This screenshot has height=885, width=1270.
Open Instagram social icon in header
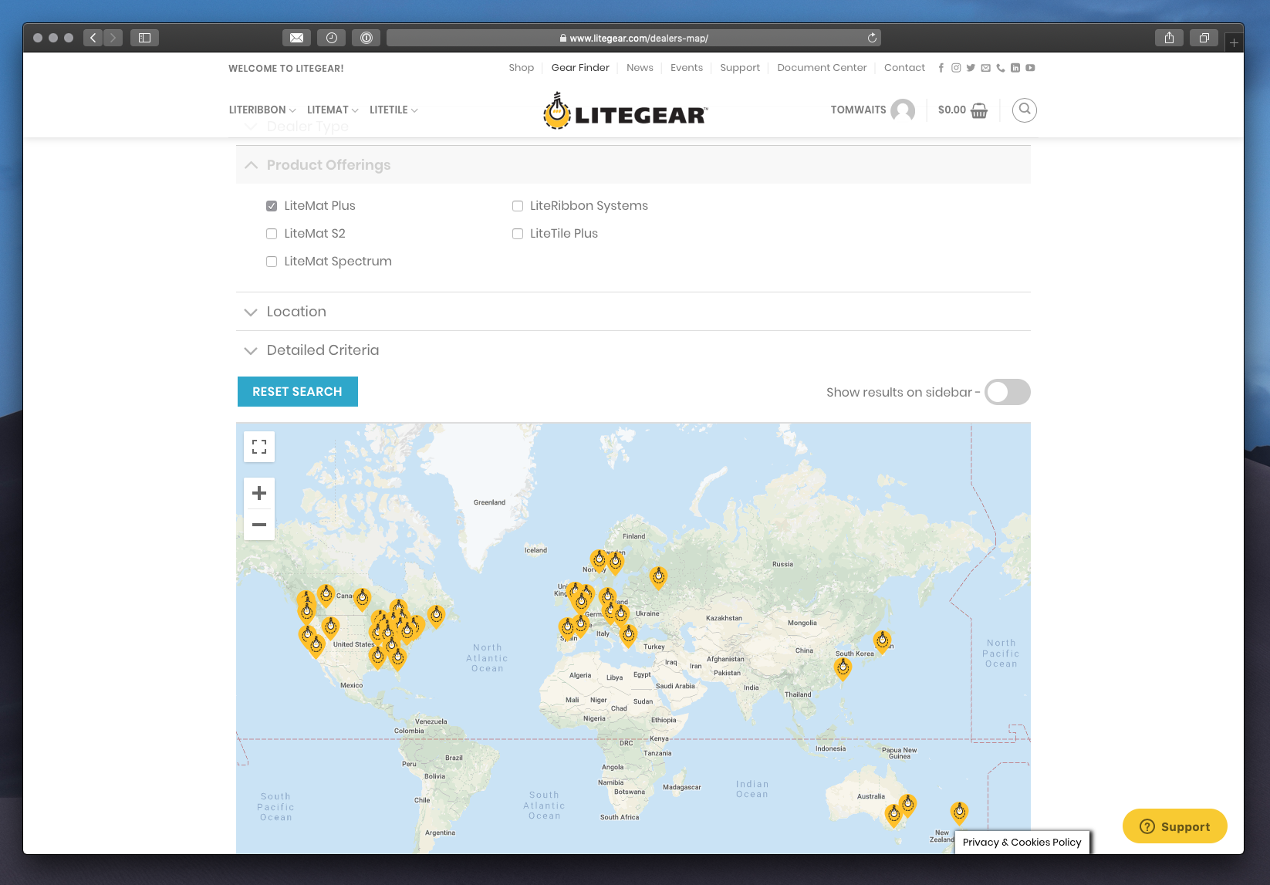click(x=956, y=68)
